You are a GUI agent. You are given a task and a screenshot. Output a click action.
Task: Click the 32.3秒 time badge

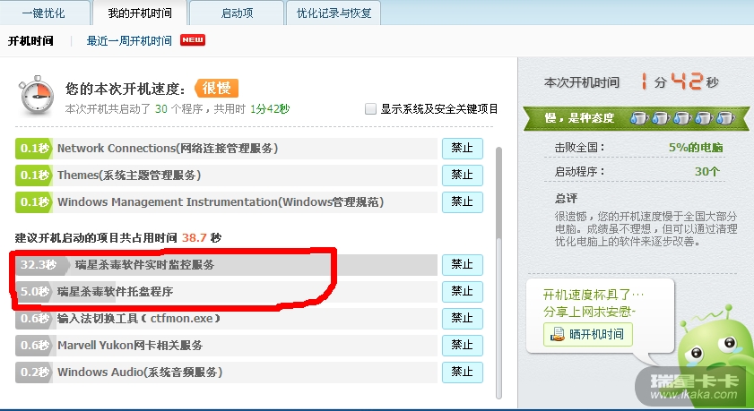click(40, 264)
